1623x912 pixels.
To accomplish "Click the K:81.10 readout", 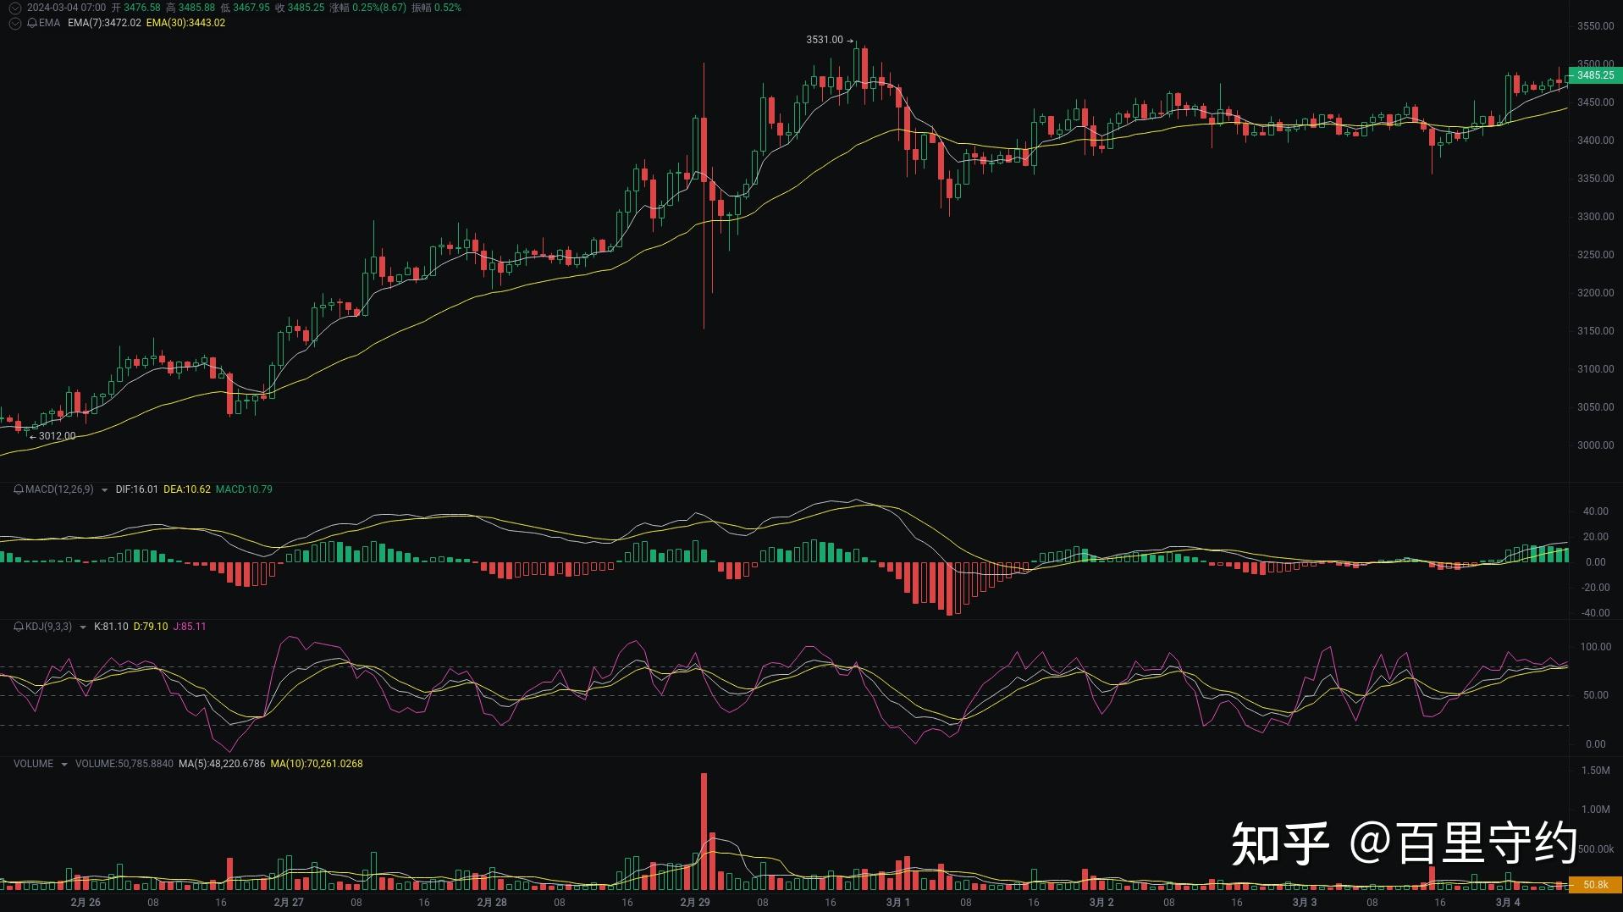I will [x=111, y=627].
